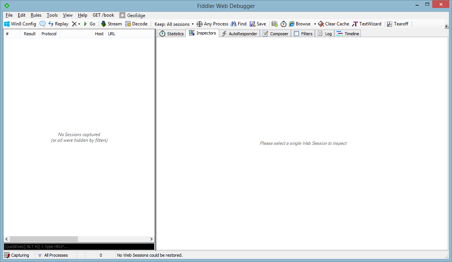452x262 pixels.
Task: Click session list scroll left arrow
Action: 6,239
